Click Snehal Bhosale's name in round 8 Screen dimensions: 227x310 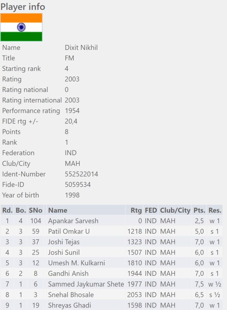pyautogui.click(x=71, y=294)
